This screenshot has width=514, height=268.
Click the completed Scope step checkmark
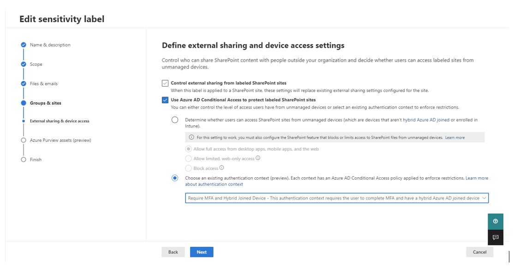pos(23,64)
